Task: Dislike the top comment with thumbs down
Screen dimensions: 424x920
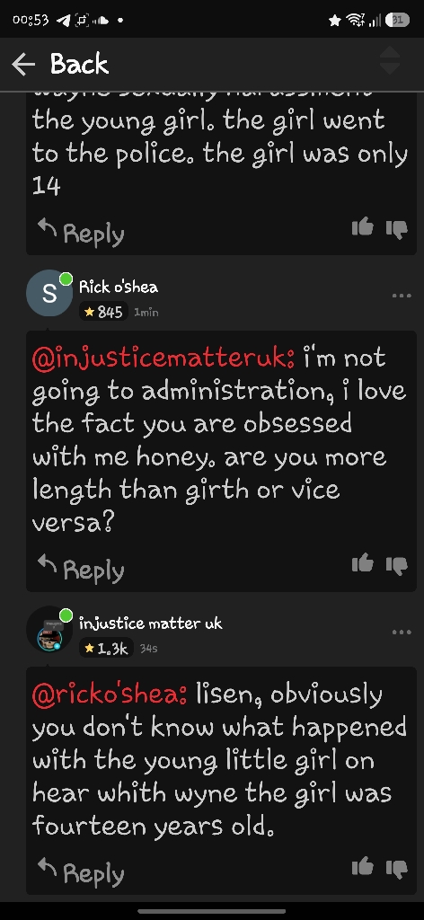Action: (397, 229)
